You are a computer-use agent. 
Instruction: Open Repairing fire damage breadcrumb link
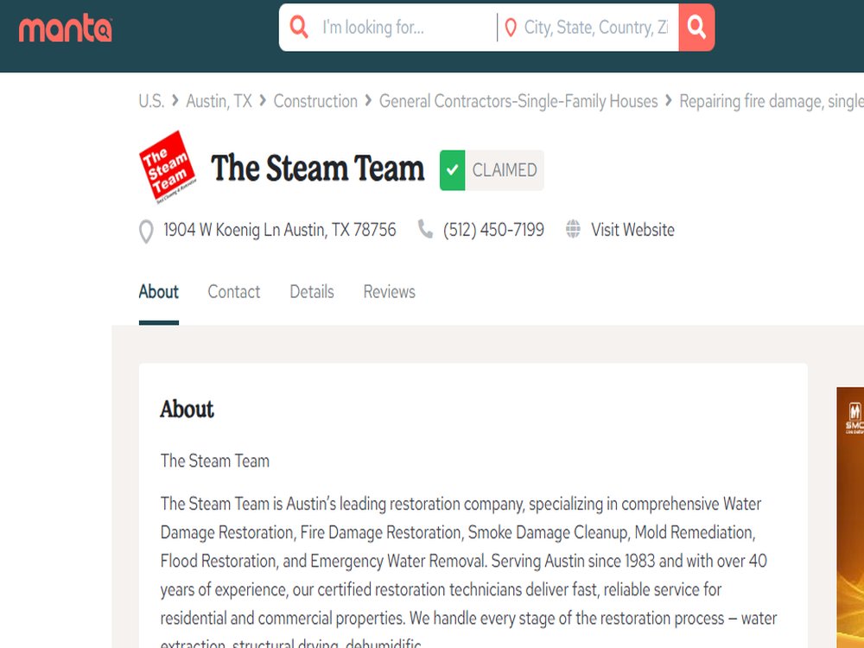pos(772,101)
